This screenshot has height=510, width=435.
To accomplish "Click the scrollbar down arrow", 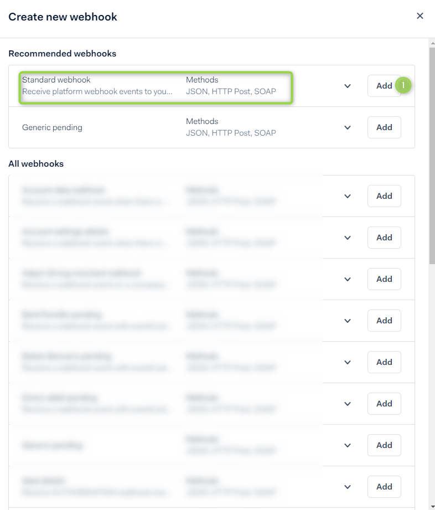I will pyautogui.click(x=432, y=507).
